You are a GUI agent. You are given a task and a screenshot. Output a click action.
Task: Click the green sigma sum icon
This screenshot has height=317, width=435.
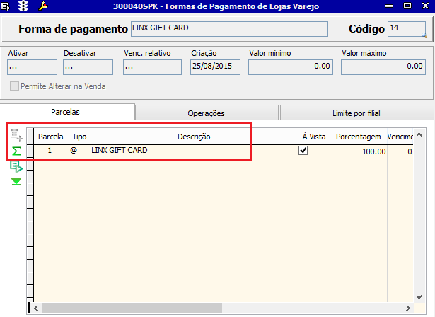pos(16,151)
